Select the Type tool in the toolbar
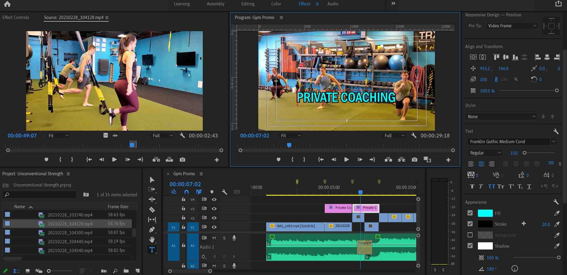The height and width of the screenshot is (275, 567). [152, 250]
